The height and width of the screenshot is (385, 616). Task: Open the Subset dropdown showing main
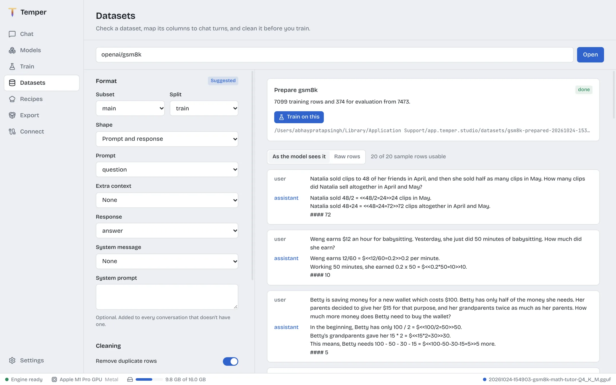pos(130,108)
